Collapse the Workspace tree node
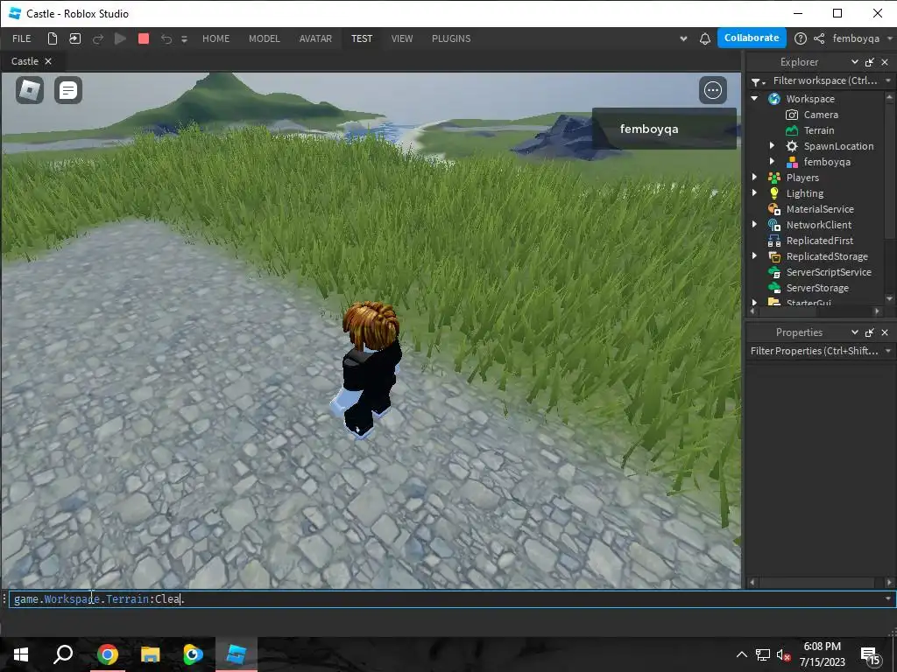The height and width of the screenshot is (672, 897). click(x=754, y=98)
